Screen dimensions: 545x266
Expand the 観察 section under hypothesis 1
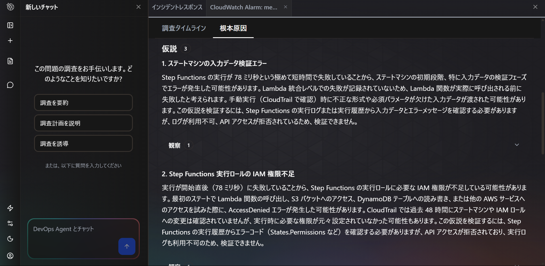click(x=517, y=145)
